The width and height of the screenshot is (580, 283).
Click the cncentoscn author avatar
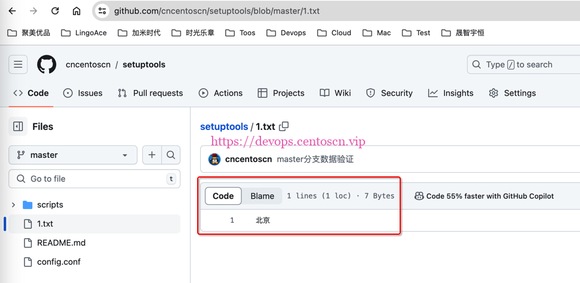click(x=214, y=159)
